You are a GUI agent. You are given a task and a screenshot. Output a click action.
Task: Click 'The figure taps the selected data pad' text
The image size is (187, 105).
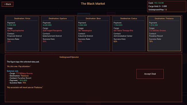23,62
